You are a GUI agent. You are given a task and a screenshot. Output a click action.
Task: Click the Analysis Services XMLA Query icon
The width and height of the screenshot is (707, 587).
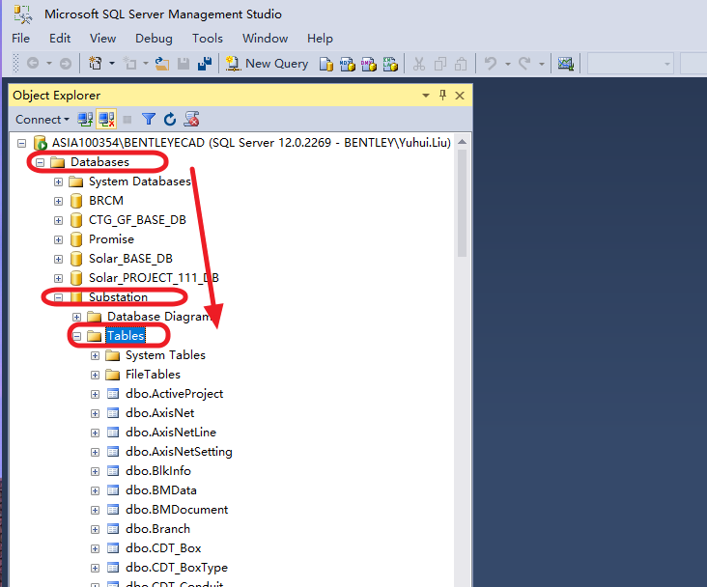[x=390, y=64]
